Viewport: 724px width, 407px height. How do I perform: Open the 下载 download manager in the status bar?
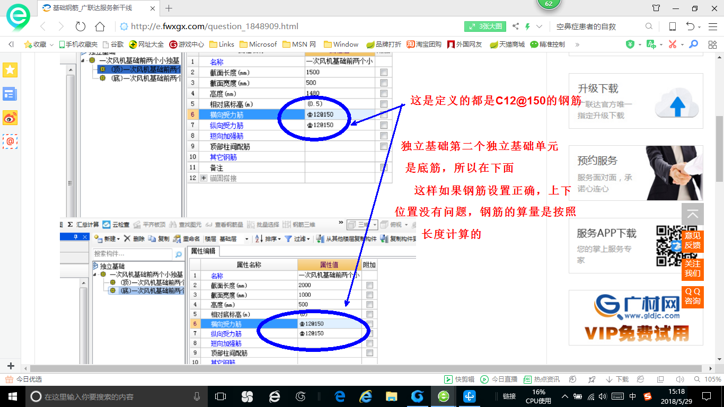tap(617, 379)
